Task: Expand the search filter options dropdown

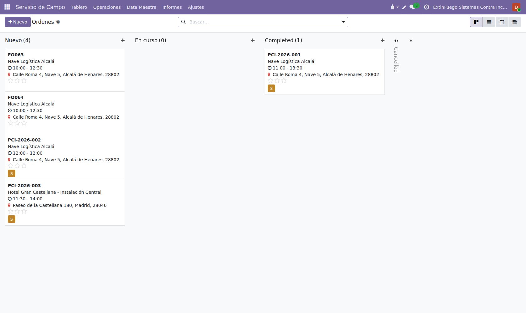Action: (x=343, y=22)
